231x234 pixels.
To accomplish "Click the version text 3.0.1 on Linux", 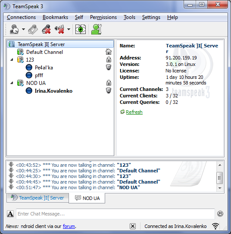I will pyautogui.click(x=181, y=64).
